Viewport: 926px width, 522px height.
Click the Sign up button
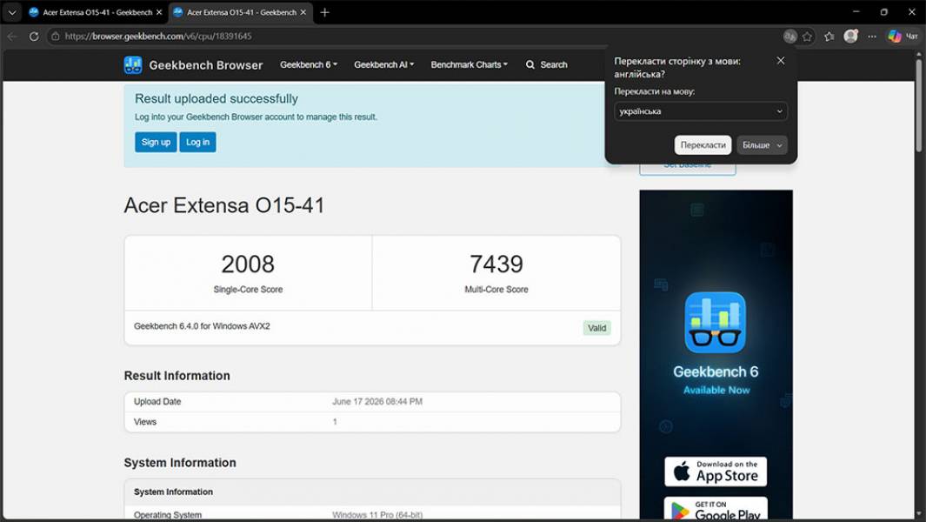tap(156, 142)
